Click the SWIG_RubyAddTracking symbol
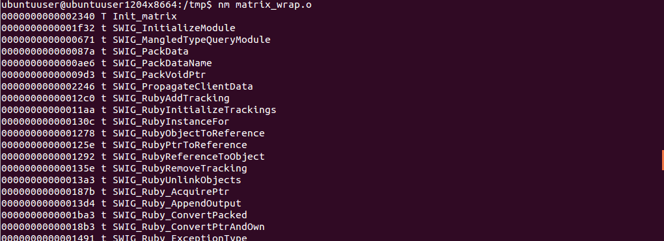Screen dimensions: 664x241 pos(171,99)
